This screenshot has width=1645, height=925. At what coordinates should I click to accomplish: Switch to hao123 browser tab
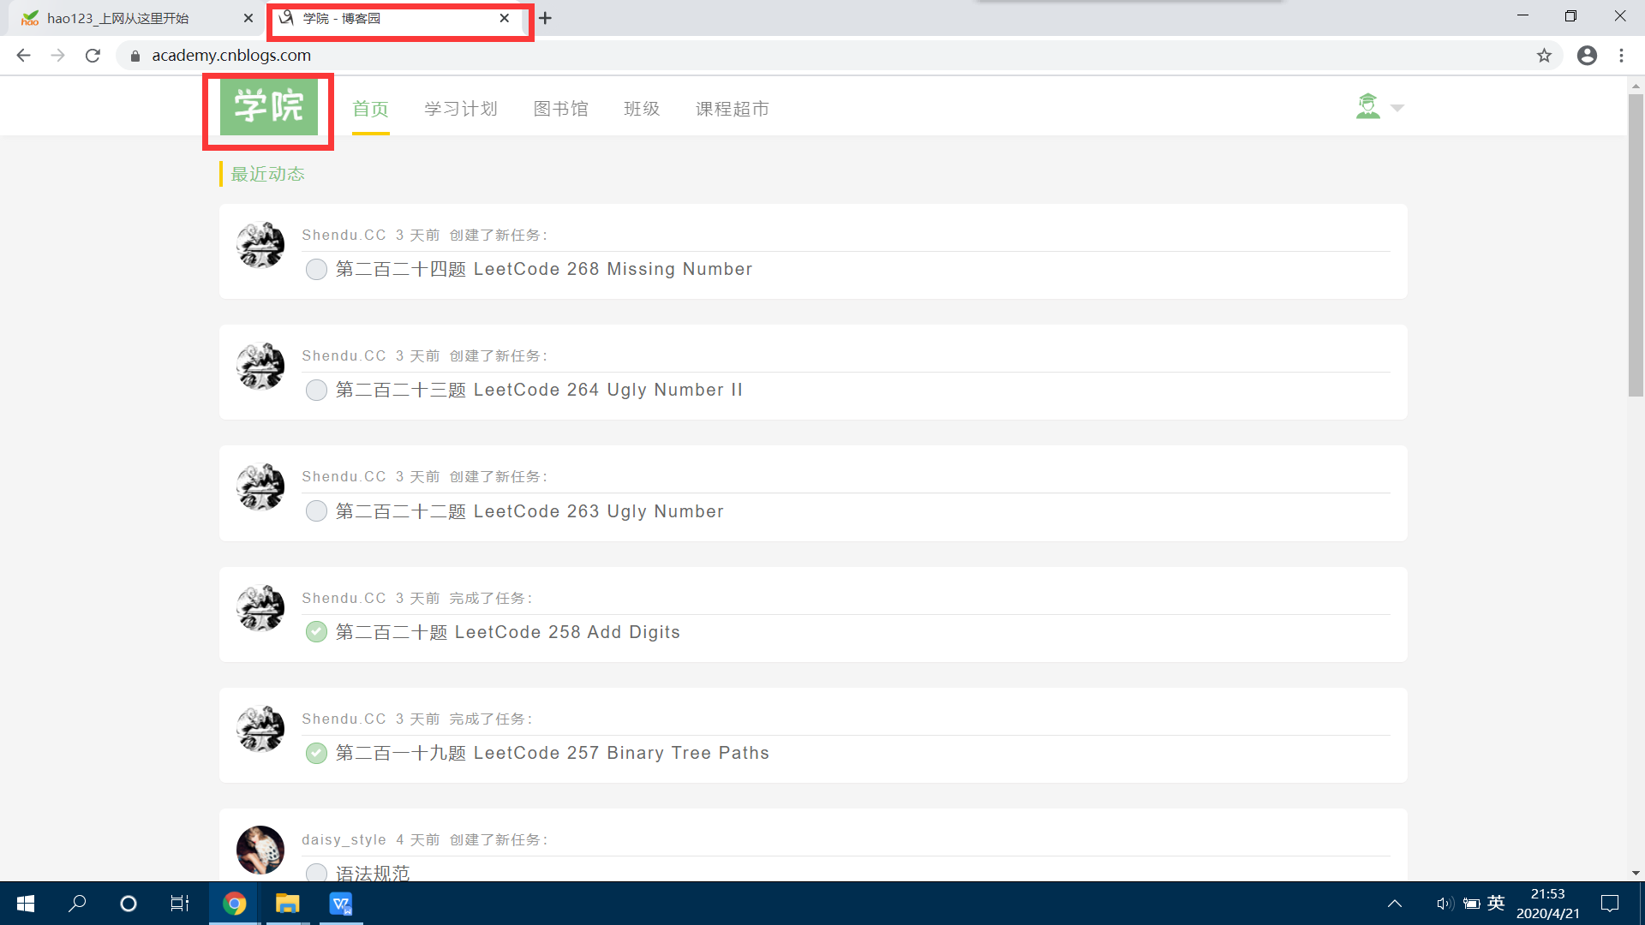(x=118, y=18)
